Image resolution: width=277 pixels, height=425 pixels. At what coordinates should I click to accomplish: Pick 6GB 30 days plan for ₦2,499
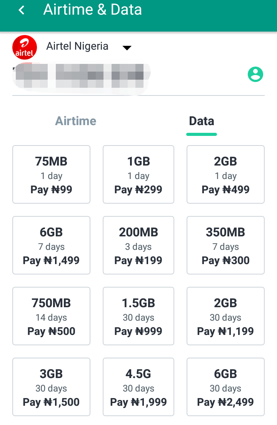(225, 387)
